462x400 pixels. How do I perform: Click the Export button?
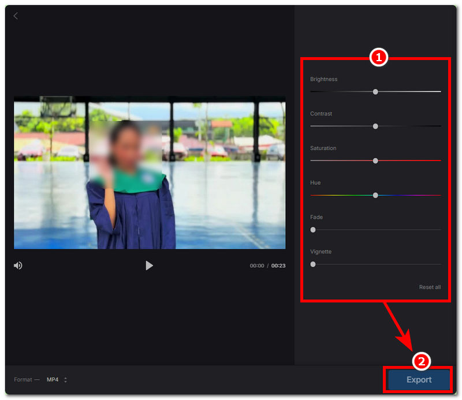(x=419, y=380)
